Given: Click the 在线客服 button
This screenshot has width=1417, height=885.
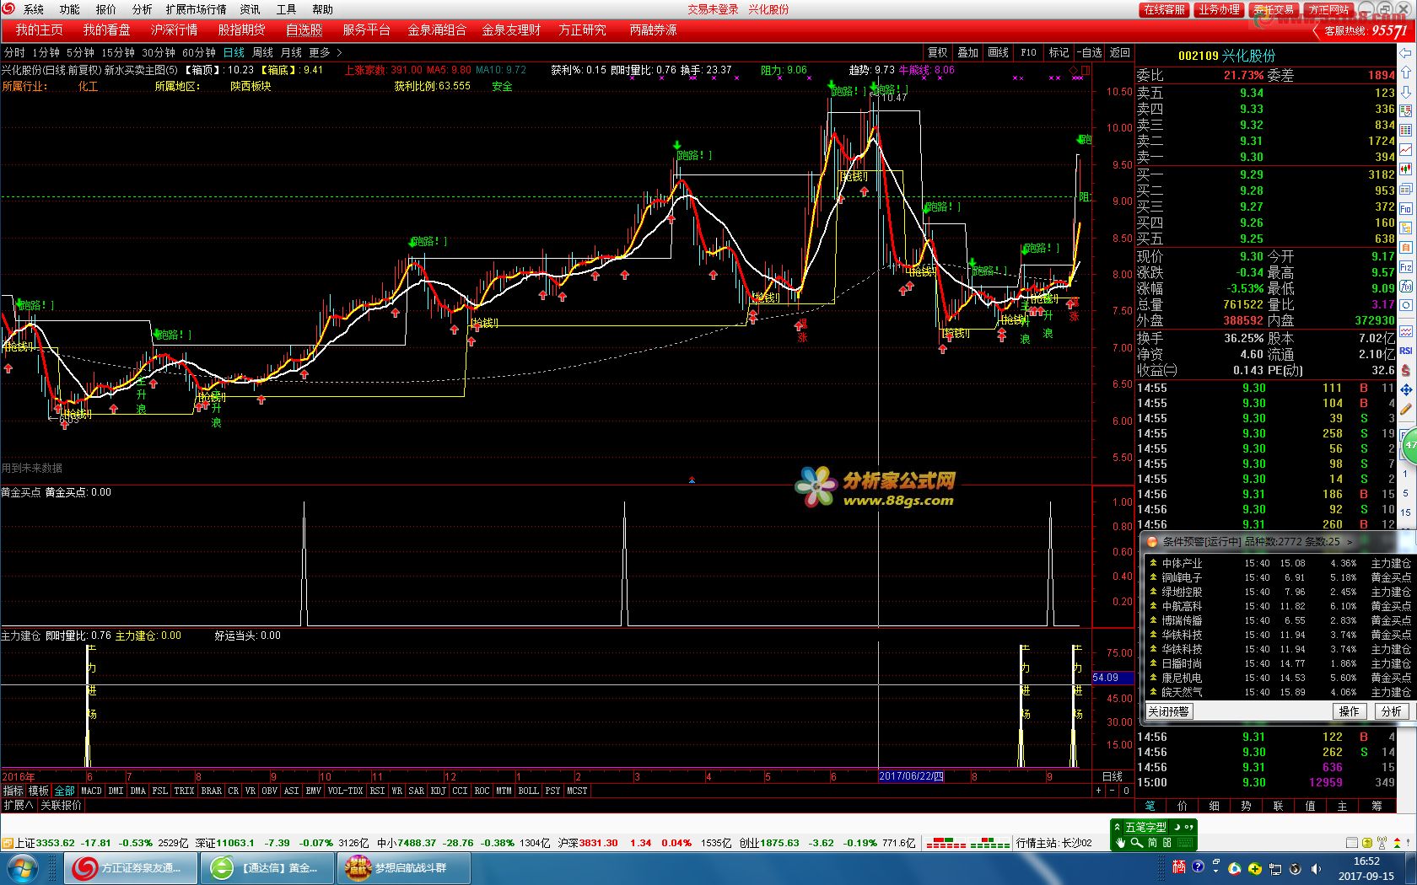Looking at the screenshot, I should pos(1164,9).
